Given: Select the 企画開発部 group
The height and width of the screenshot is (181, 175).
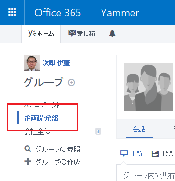Looking at the screenshot, I should (41, 118).
